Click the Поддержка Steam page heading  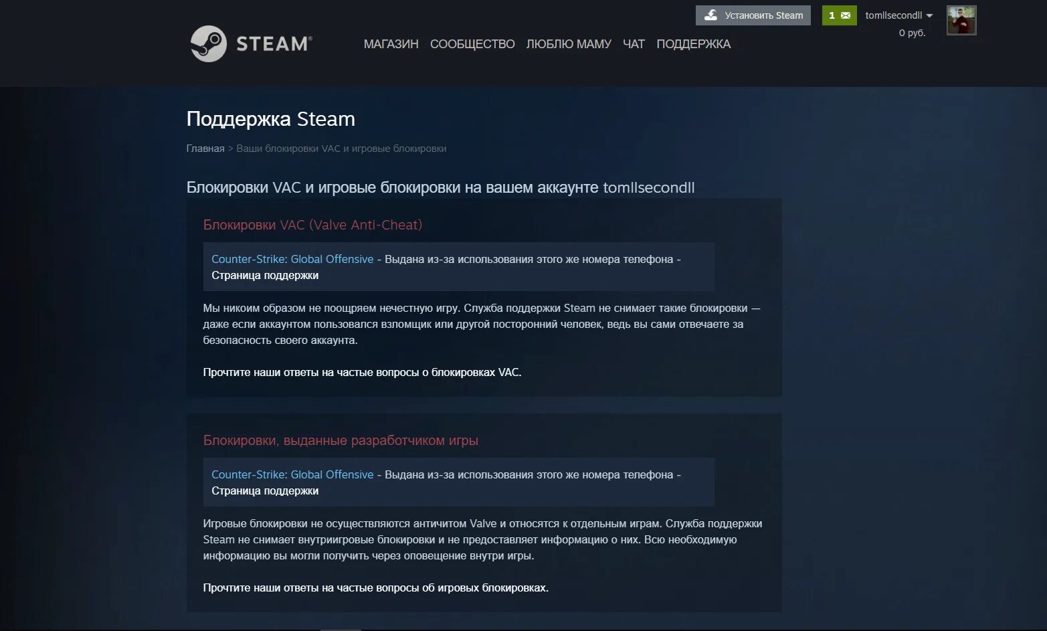coord(270,119)
